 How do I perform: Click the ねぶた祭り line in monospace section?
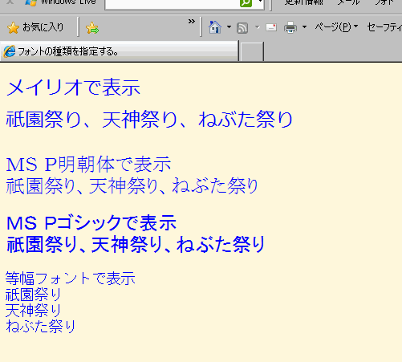click(x=41, y=326)
